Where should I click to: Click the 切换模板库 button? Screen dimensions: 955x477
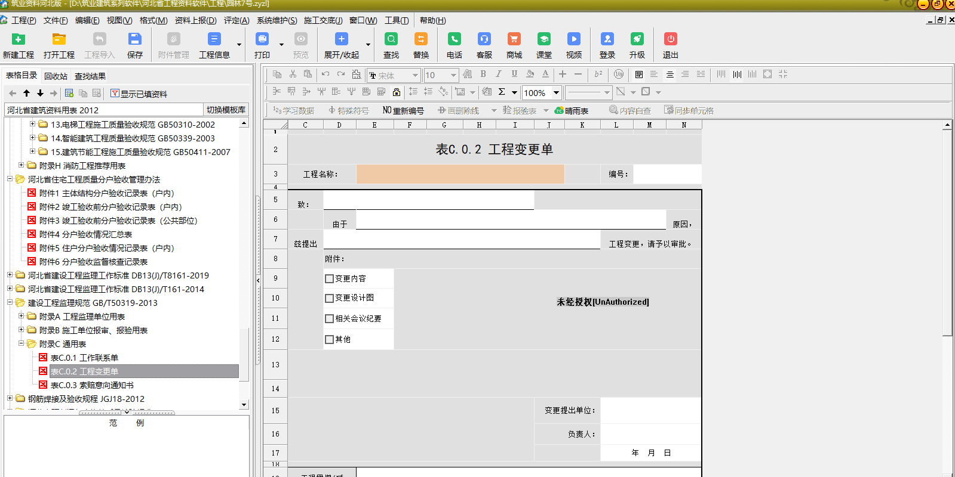pos(226,110)
